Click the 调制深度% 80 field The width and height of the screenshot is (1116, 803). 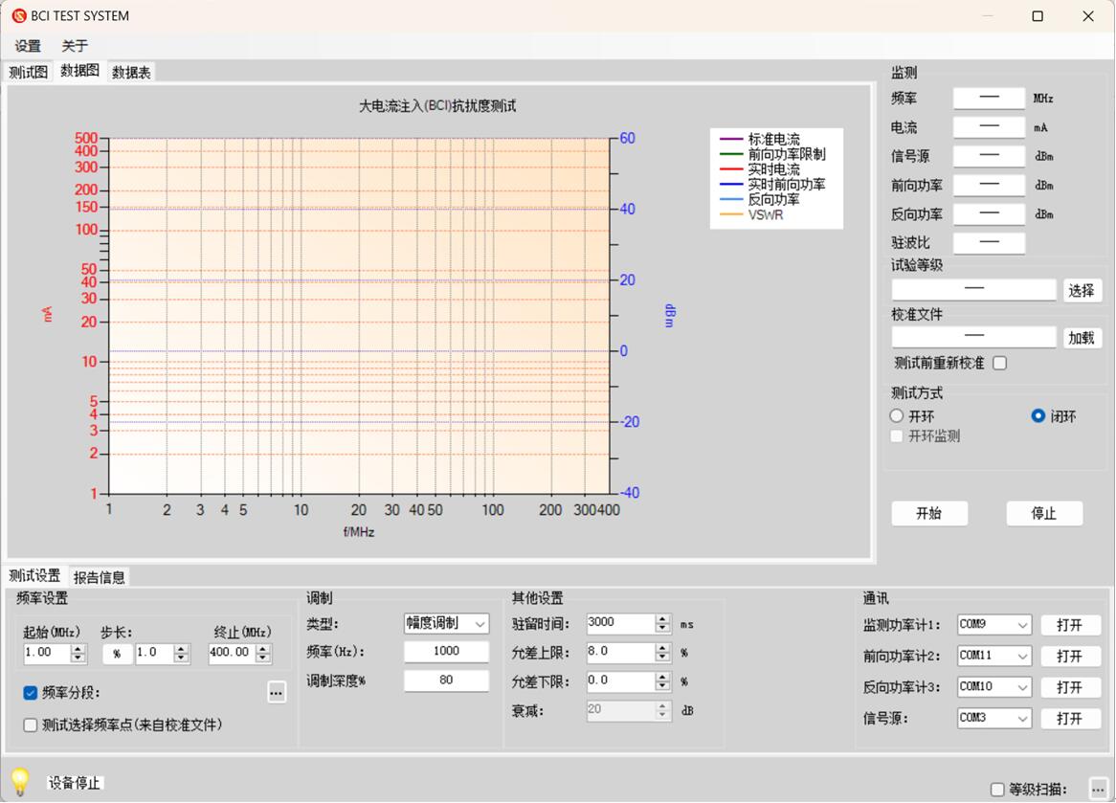(446, 680)
